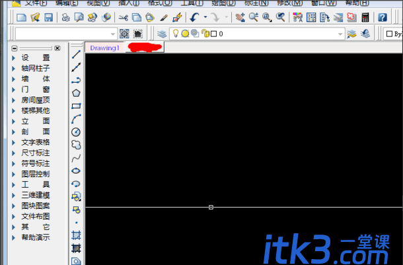Click the Zoom Realtime icon
Viewport: 403px width, 265px height.
tap(254, 17)
